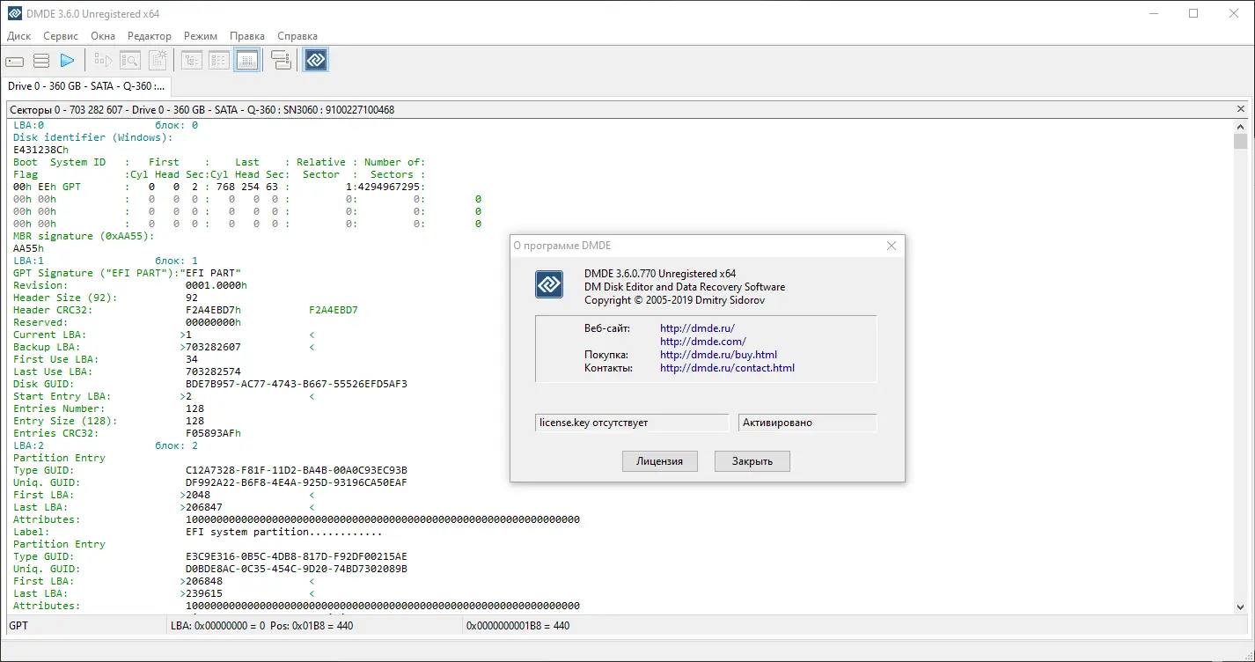The image size is (1255, 662).
Task: Click the 'Активировано' status field
Action: coord(807,423)
